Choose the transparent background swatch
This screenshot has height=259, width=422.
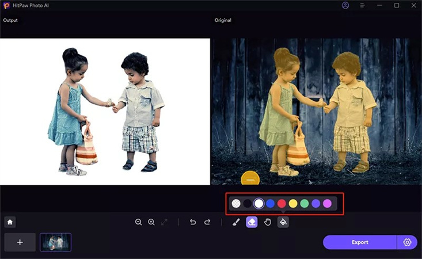(236, 203)
